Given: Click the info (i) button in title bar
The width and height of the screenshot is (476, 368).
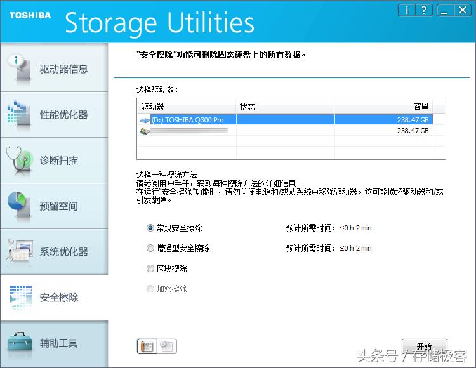Looking at the screenshot, I should [x=406, y=10].
